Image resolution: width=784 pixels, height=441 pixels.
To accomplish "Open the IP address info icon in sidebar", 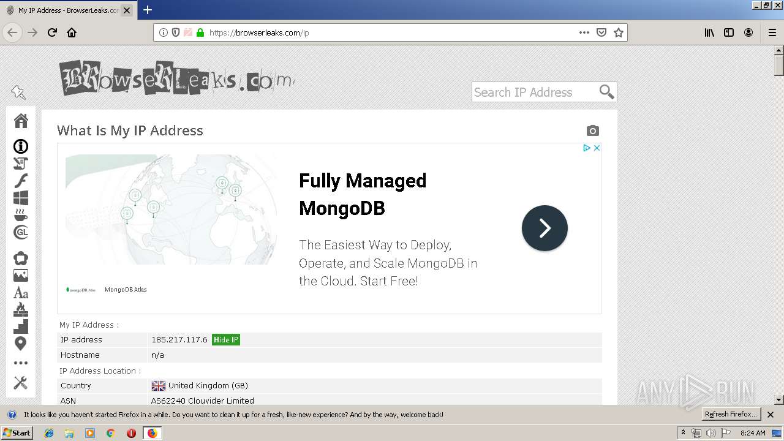I will pos(21,146).
